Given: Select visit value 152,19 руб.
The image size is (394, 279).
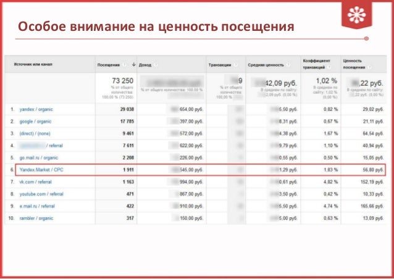Looking at the screenshot, I should pyautogui.click(x=372, y=182).
